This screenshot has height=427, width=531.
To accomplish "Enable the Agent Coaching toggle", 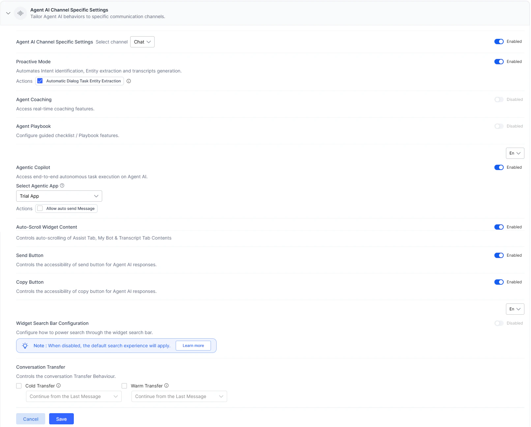I will pos(499,100).
